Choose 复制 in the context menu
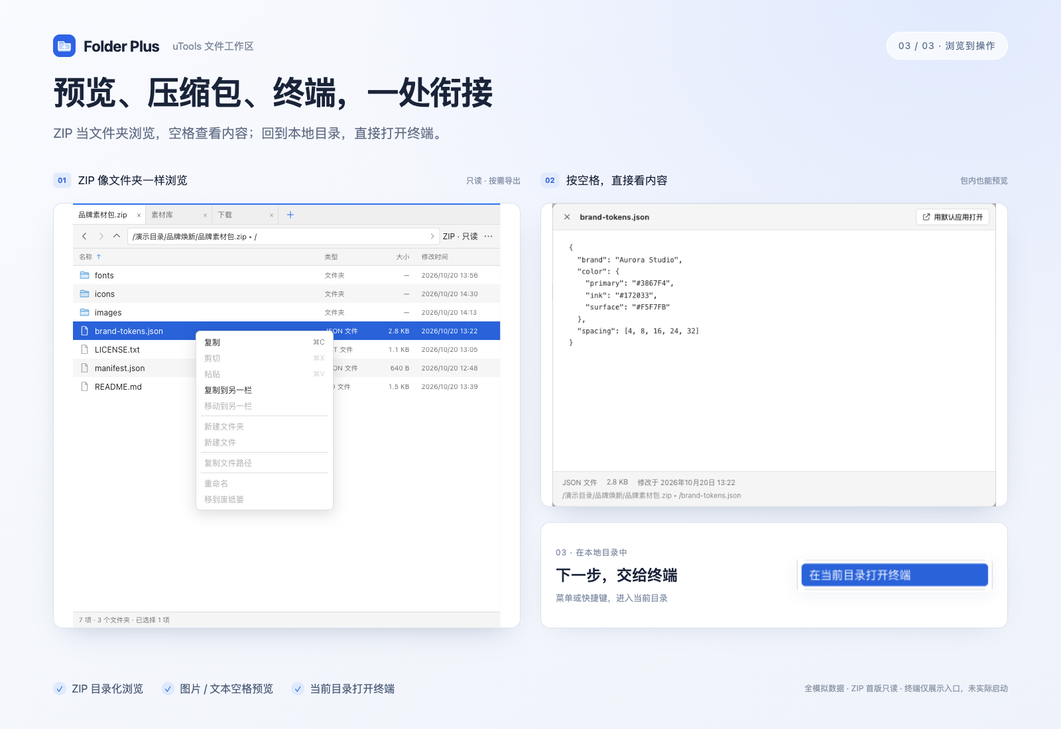 265,343
